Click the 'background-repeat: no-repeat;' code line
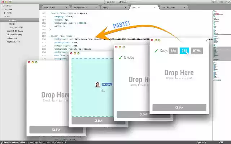 coord(73,49)
